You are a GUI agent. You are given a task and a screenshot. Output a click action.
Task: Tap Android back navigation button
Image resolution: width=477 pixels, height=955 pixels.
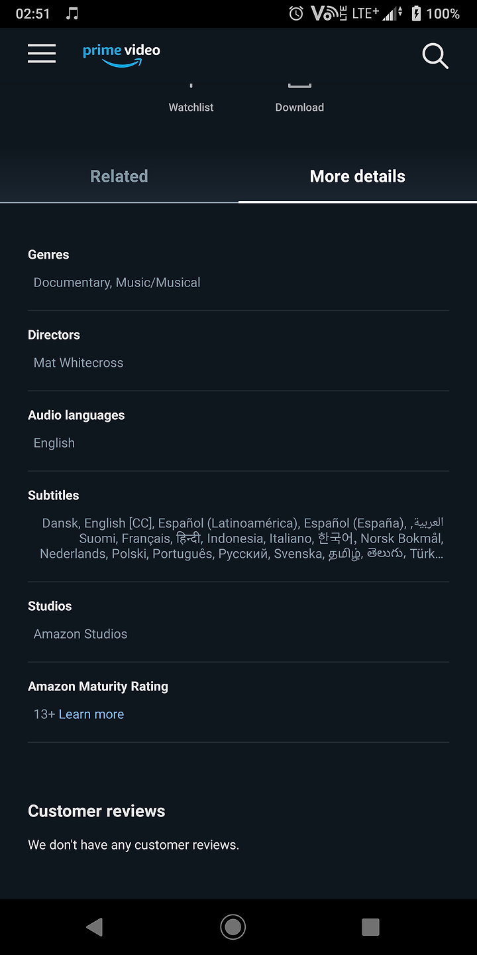click(x=94, y=926)
